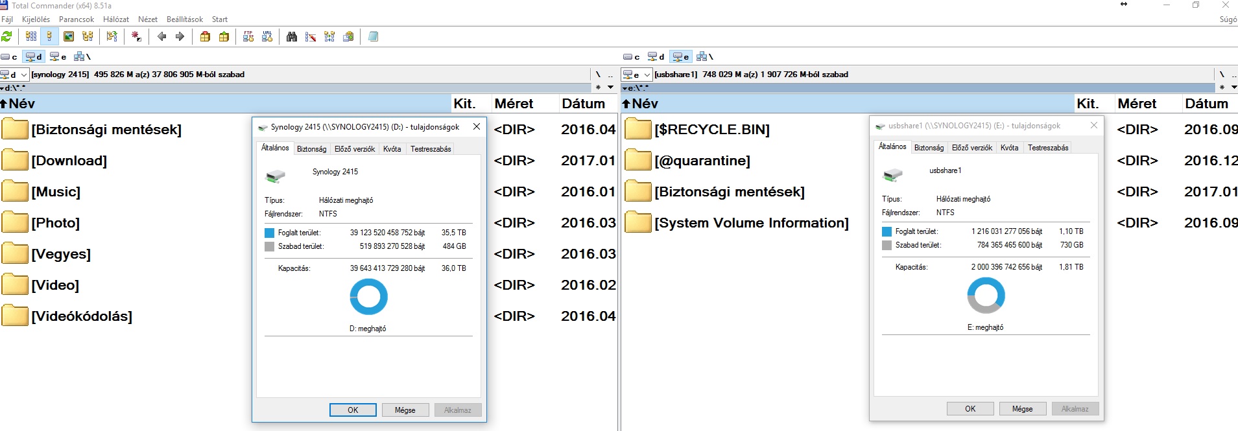Screen dimensions: 1238x431
Task: Switch to brief file names view icon
Action: click(31, 36)
